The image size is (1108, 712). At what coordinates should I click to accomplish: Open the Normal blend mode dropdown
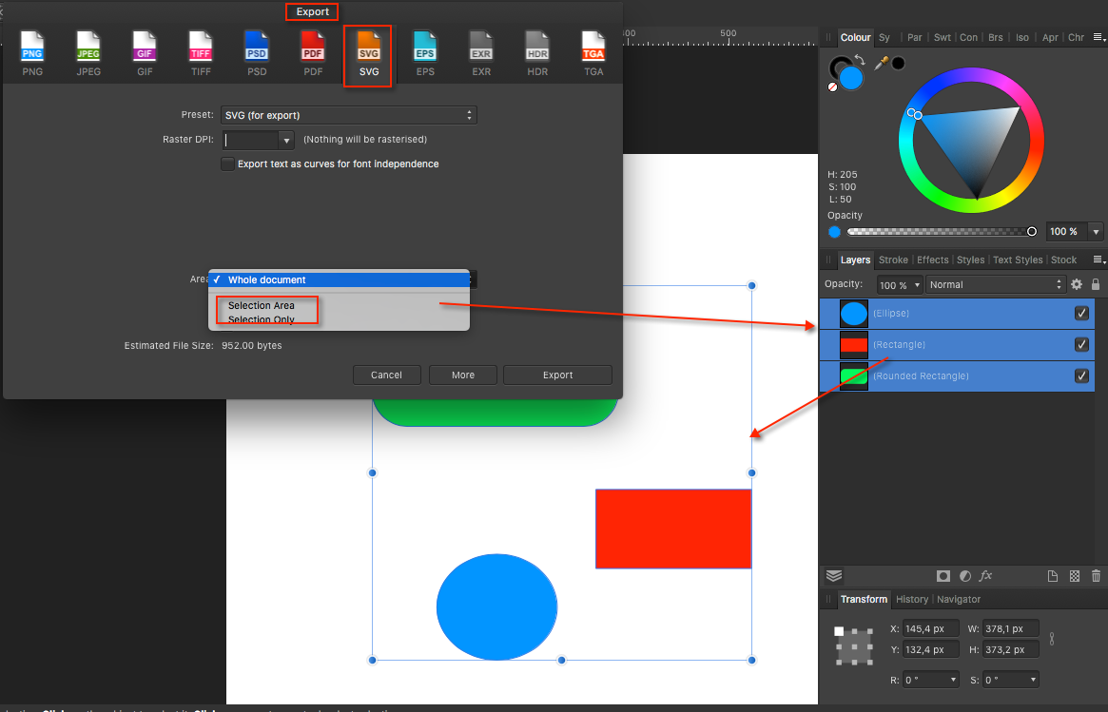point(996,284)
